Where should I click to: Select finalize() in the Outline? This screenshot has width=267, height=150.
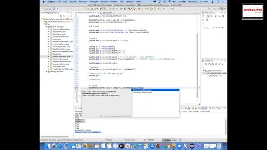pos(216,76)
